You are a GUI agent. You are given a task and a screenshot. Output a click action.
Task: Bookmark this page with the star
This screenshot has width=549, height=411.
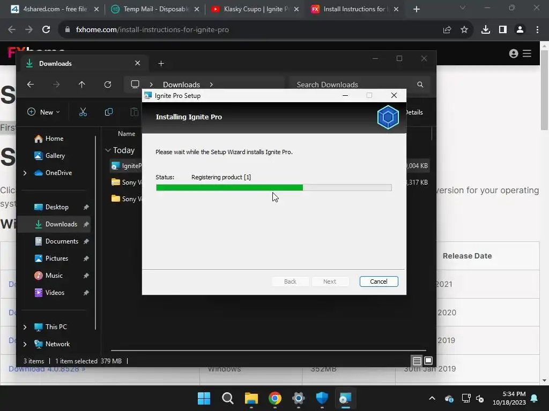pyautogui.click(x=464, y=30)
